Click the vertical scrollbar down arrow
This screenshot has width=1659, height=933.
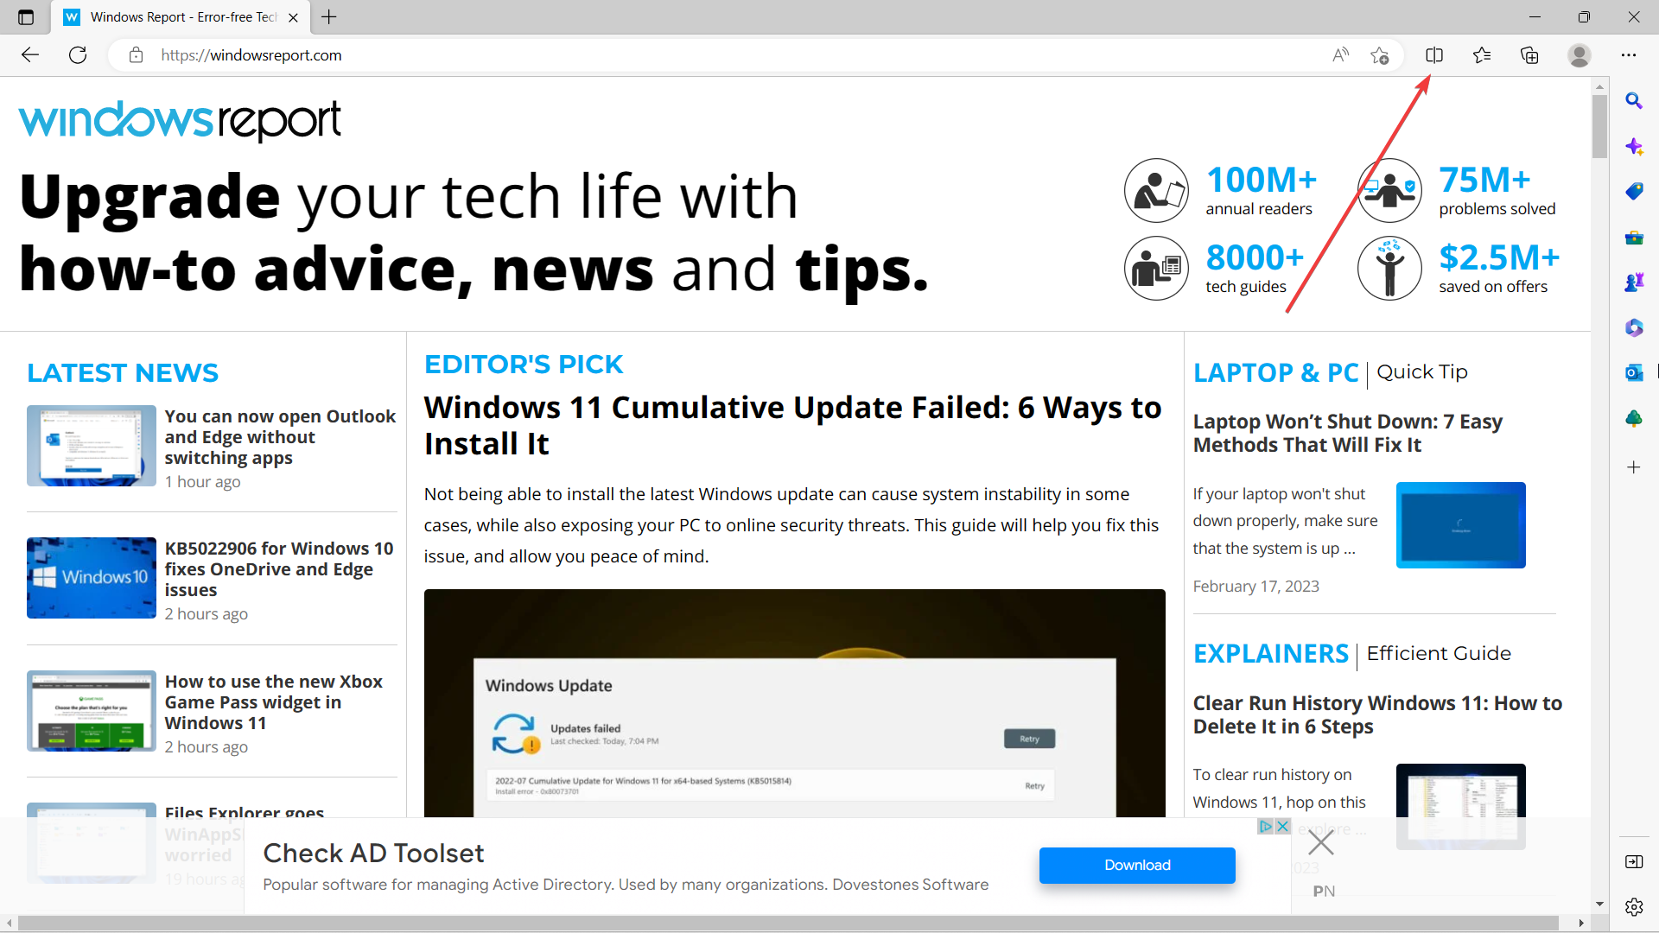tap(1599, 904)
